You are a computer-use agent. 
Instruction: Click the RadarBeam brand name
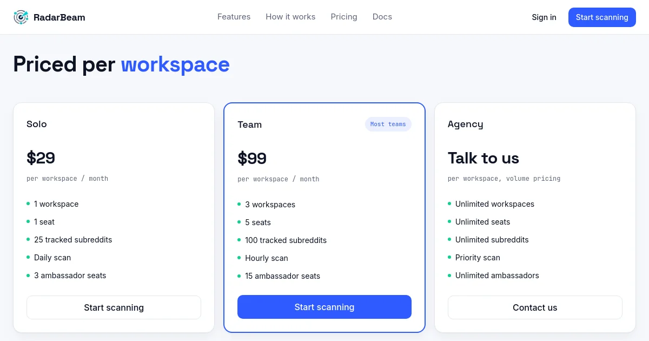pyautogui.click(x=59, y=17)
